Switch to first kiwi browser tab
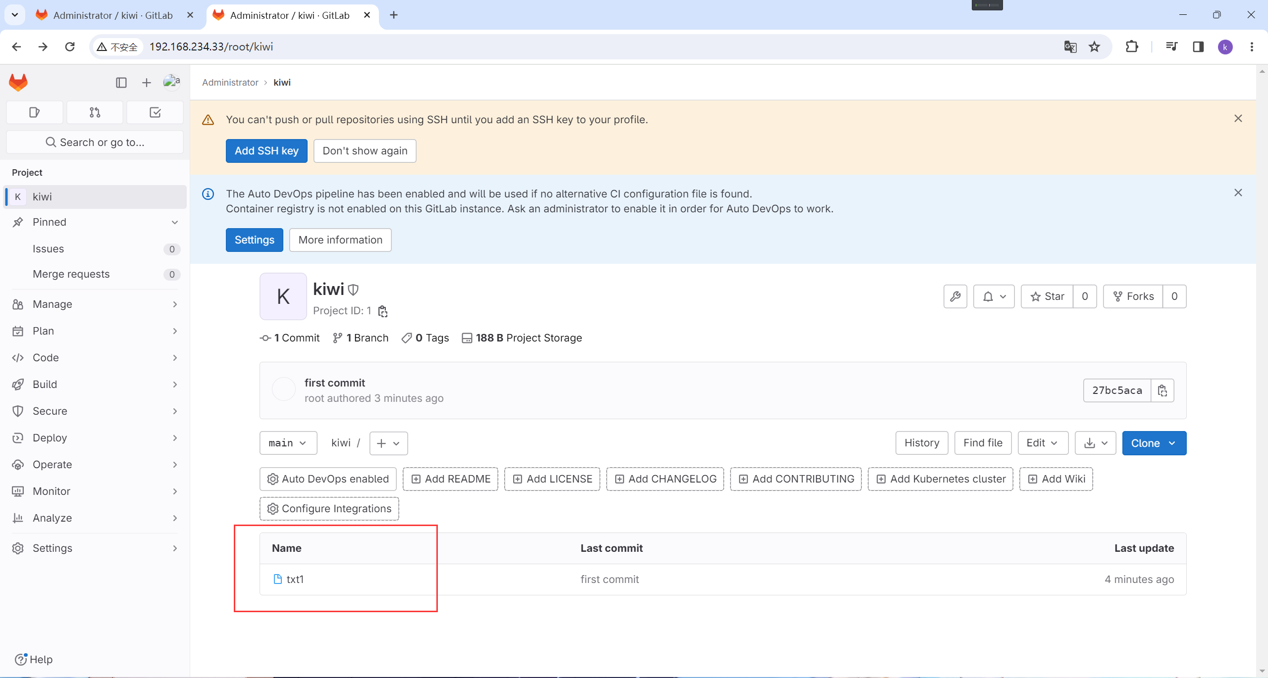The height and width of the screenshot is (678, 1268). click(113, 15)
